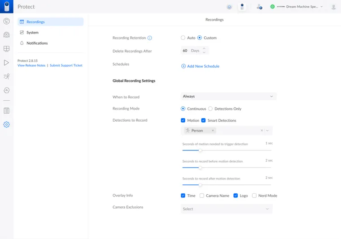341x239 pixels.
Task: Click the Protect 2.8.15 version text
Action: 28,60
